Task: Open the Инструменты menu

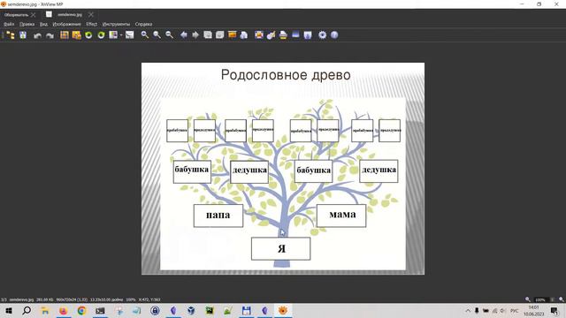Action: 116,24
